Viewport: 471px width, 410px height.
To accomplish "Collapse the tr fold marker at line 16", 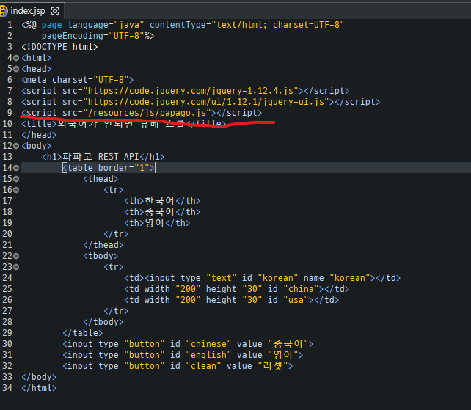I will point(16,190).
